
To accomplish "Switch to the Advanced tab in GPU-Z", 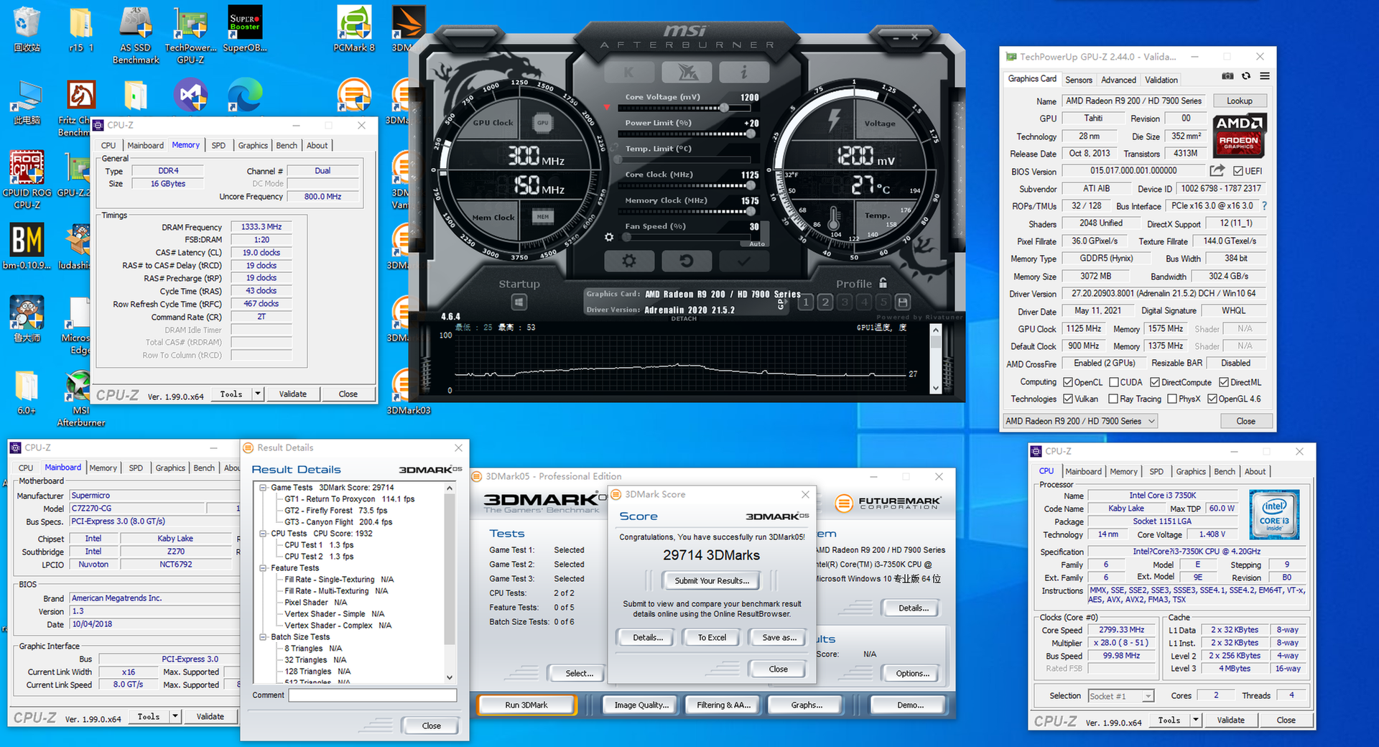I will click(1118, 80).
